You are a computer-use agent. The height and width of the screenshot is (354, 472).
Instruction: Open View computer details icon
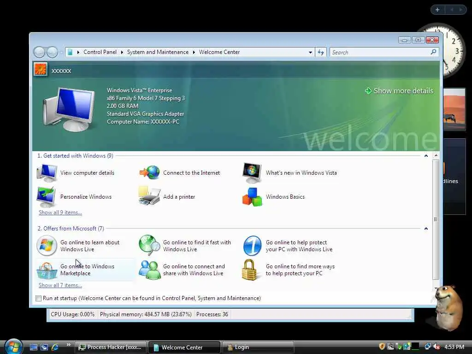point(47,173)
